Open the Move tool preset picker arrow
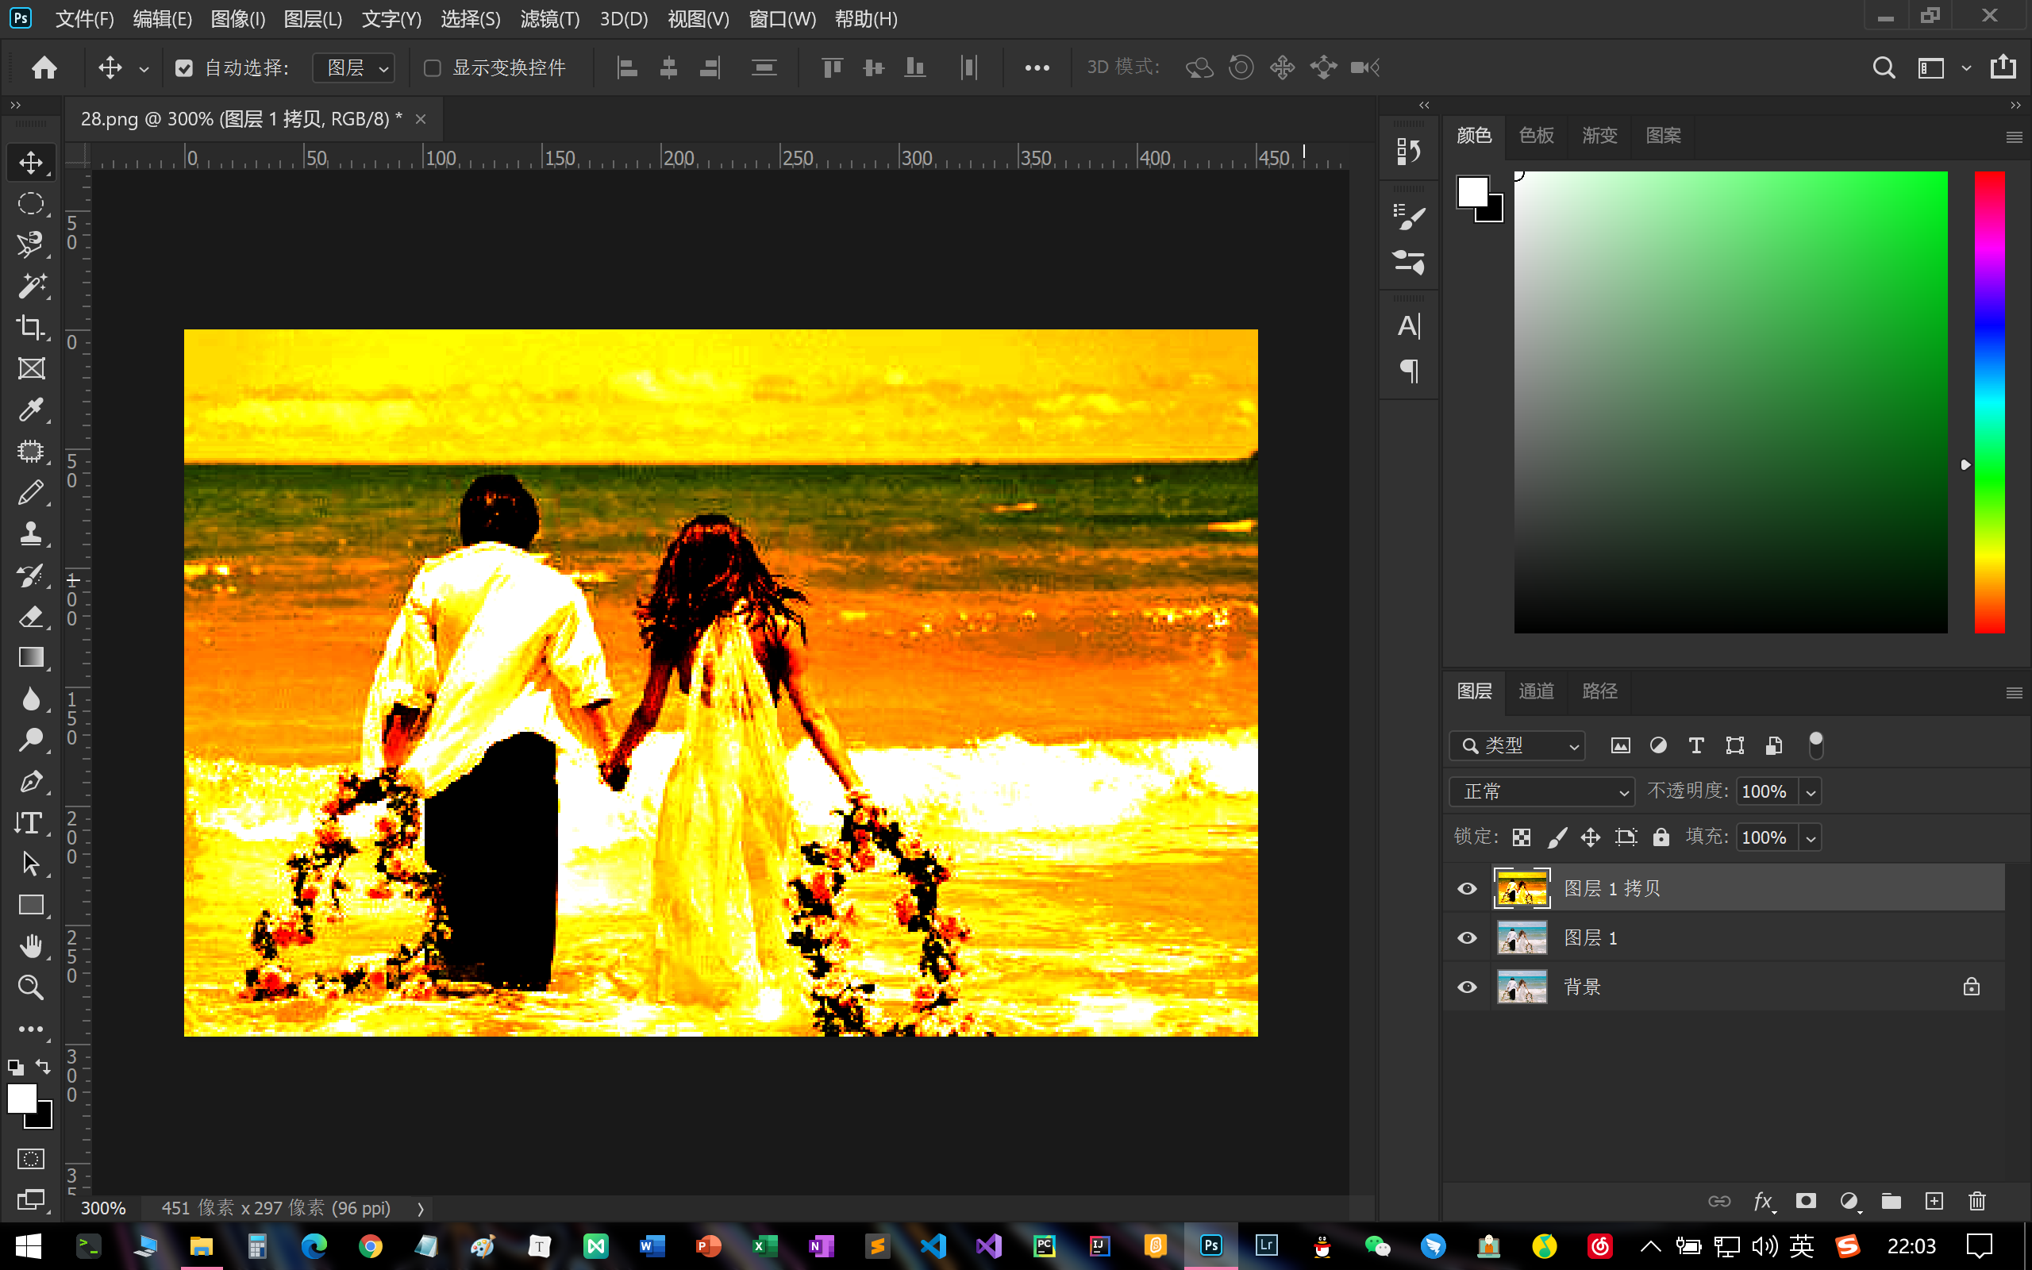This screenshot has width=2032, height=1270. [144, 69]
